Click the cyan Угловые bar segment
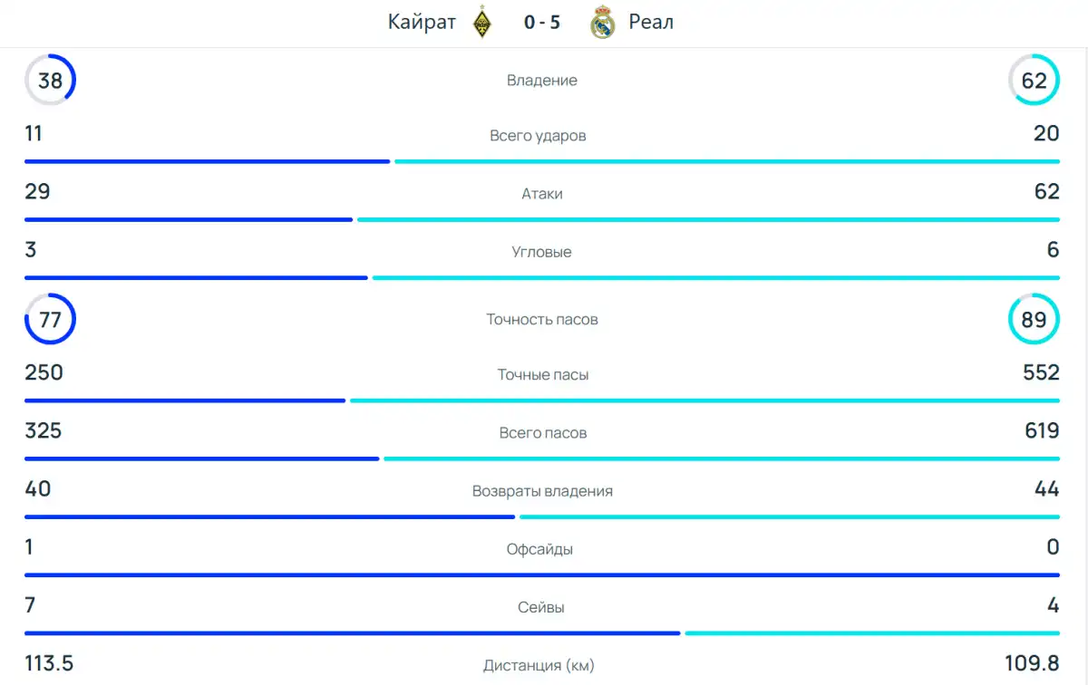Screen dimensions: 1088x685 click(715, 277)
